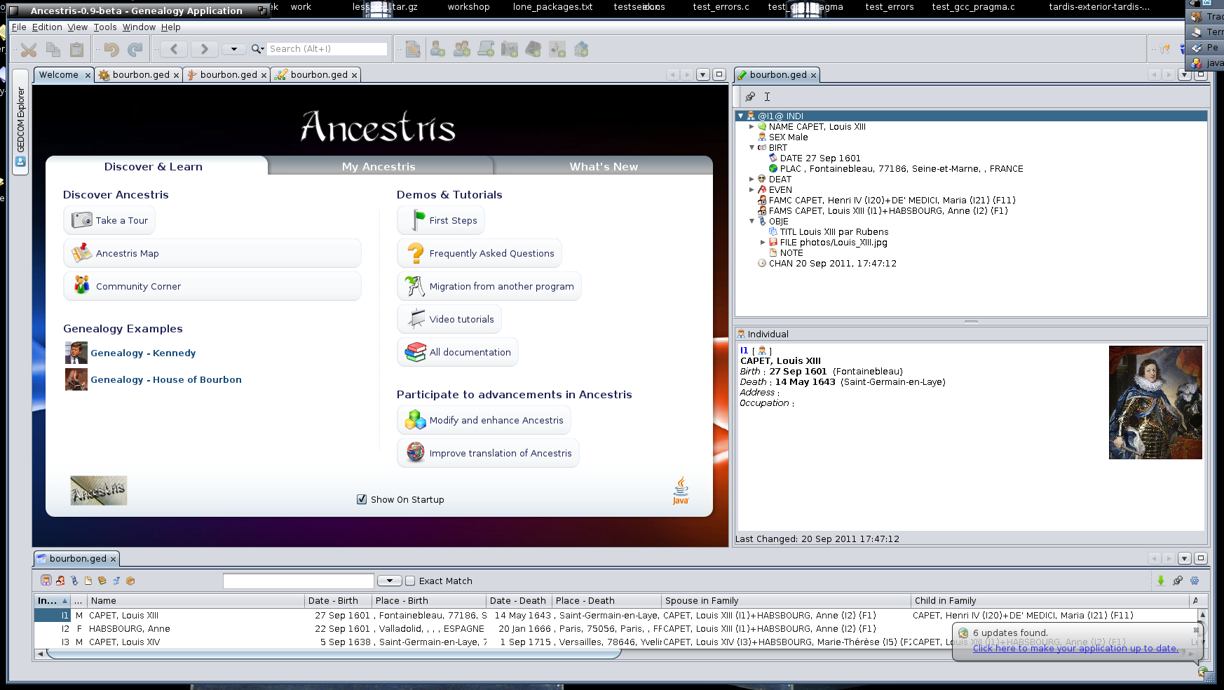Viewport: 1224px width, 690px height.
Task: Collapse the BIRT node
Action: pyautogui.click(x=752, y=148)
